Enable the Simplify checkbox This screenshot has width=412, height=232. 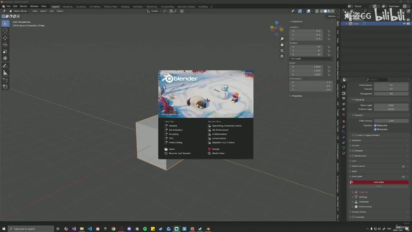[353, 151]
